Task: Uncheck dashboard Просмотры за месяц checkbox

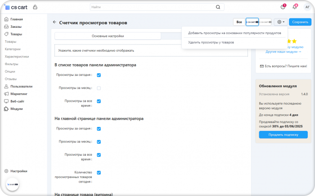Action: coord(99,142)
